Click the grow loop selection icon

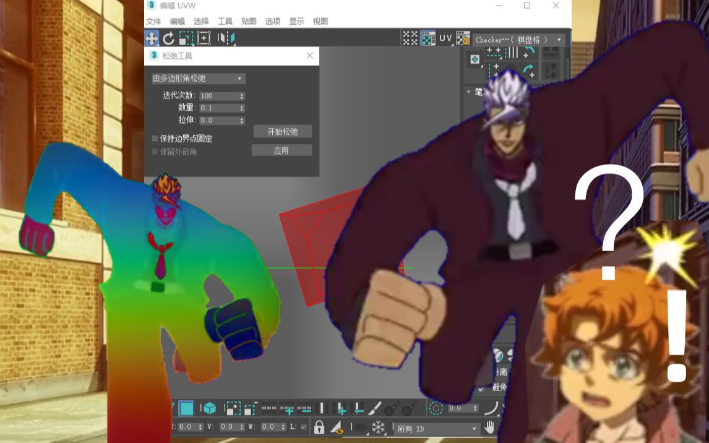tap(286, 408)
